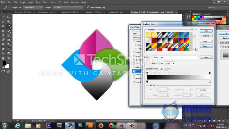Select the Move tool
229x129 pixels.
(9, 17)
